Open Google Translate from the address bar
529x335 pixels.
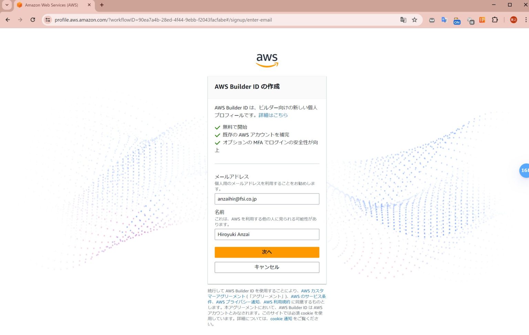pos(403,20)
